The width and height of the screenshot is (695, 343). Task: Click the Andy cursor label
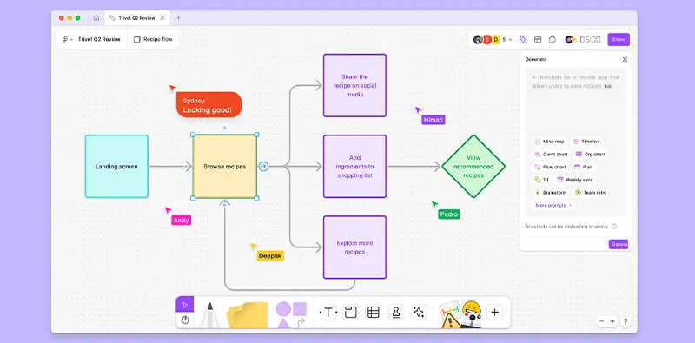point(182,221)
